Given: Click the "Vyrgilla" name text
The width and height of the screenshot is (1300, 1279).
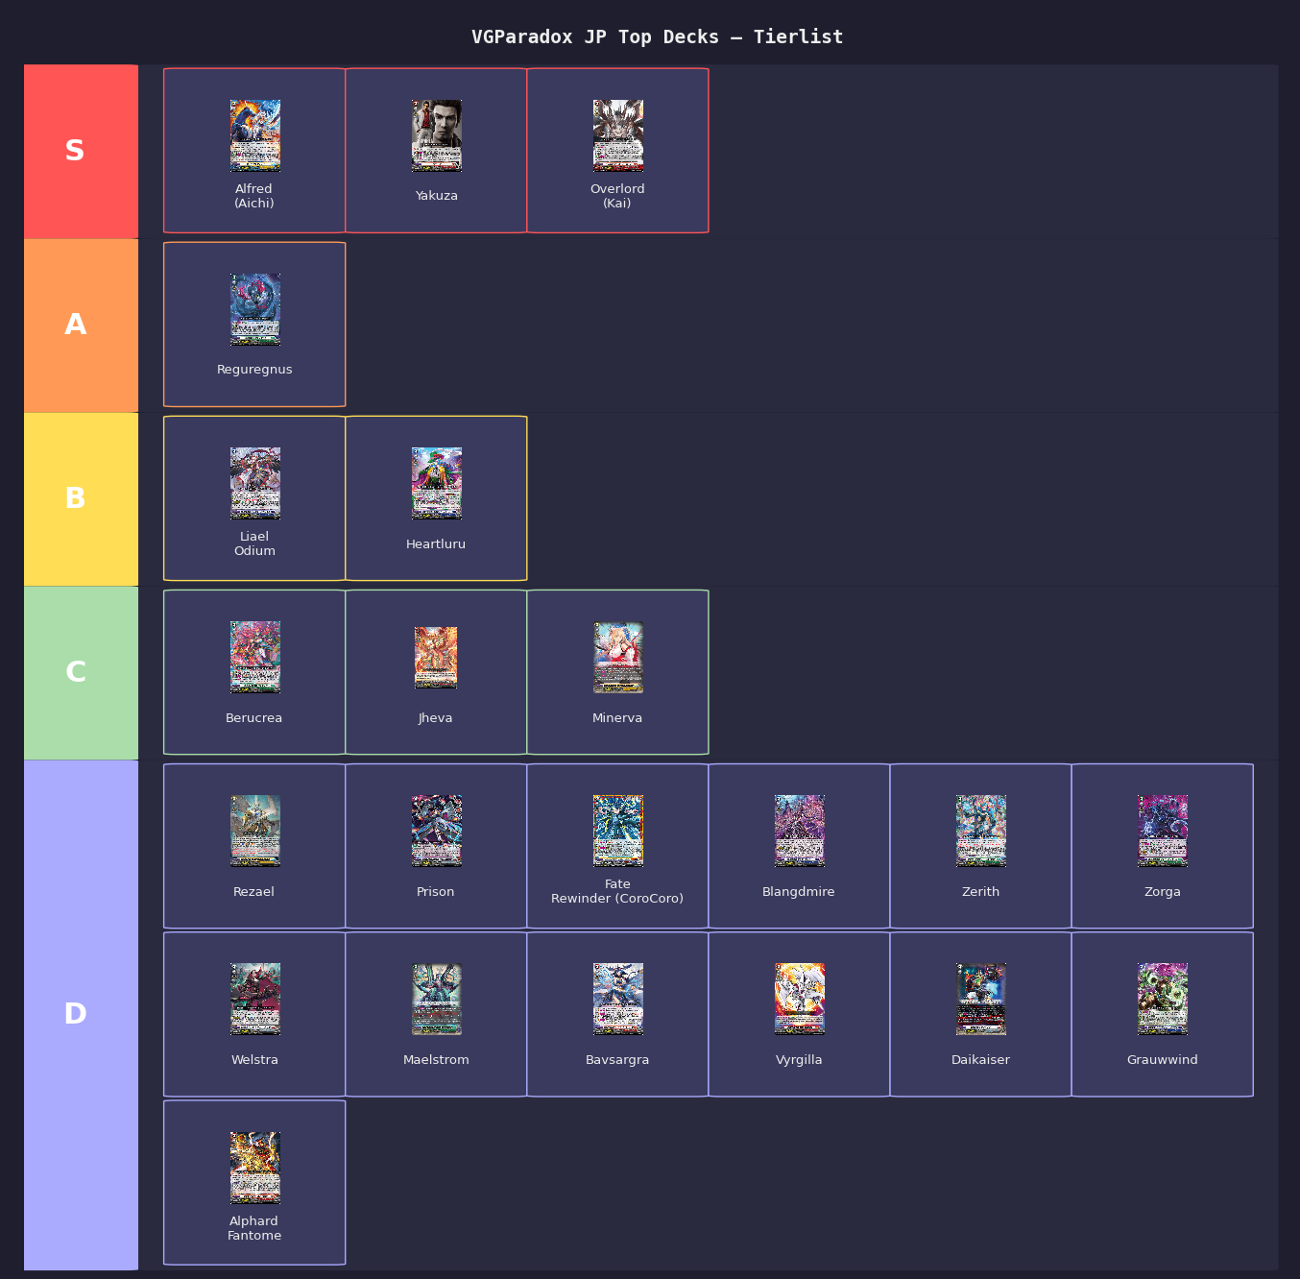Looking at the screenshot, I should tap(799, 1060).
